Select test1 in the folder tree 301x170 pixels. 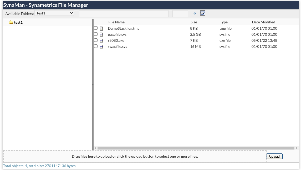tap(18, 22)
